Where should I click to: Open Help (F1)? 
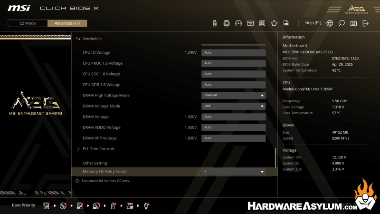click(x=313, y=23)
